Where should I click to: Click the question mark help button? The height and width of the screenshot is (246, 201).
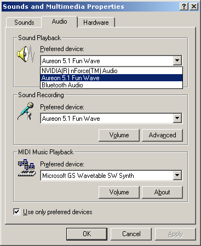[x=184, y=7]
